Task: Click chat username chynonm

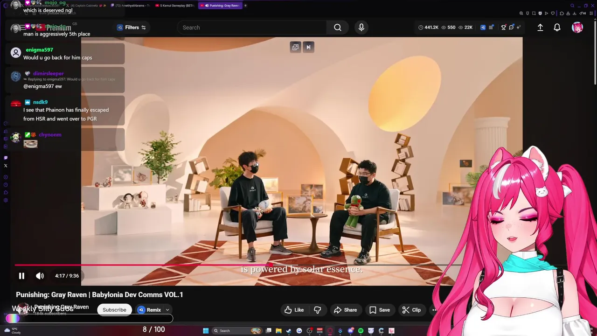Action: pyautogui.click(x=50, y=134)
